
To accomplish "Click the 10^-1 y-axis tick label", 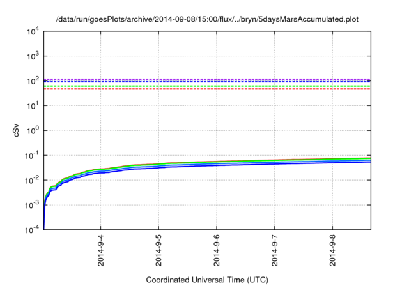I will point(32,156).
